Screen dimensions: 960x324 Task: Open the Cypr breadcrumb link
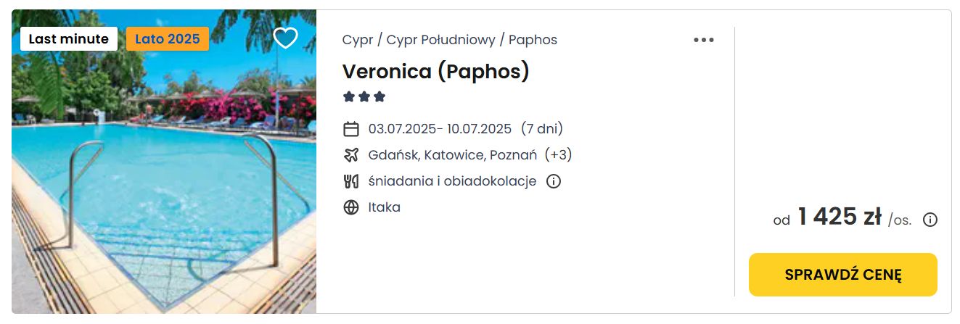pyautogui.click(x=358, y=40)
